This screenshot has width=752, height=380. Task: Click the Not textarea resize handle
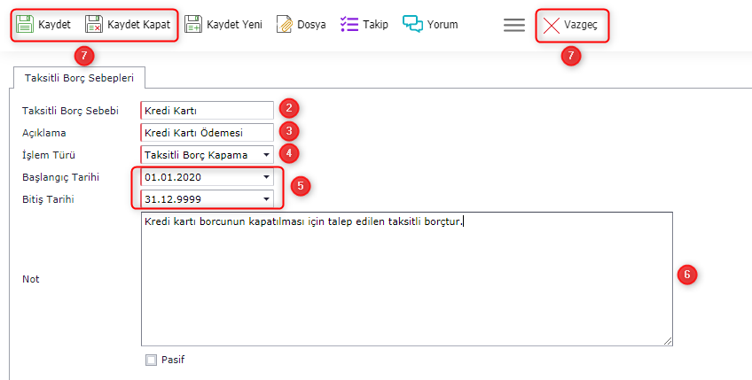pos(667,340)
